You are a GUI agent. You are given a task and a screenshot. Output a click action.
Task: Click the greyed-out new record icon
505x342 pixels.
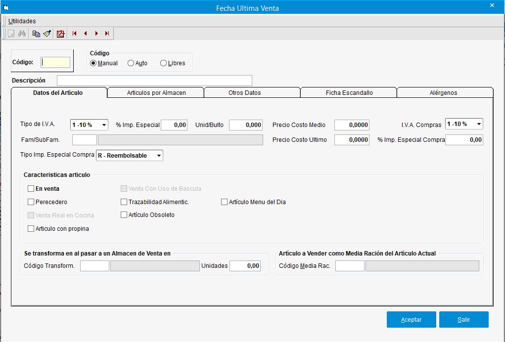[x=11, y=34]
